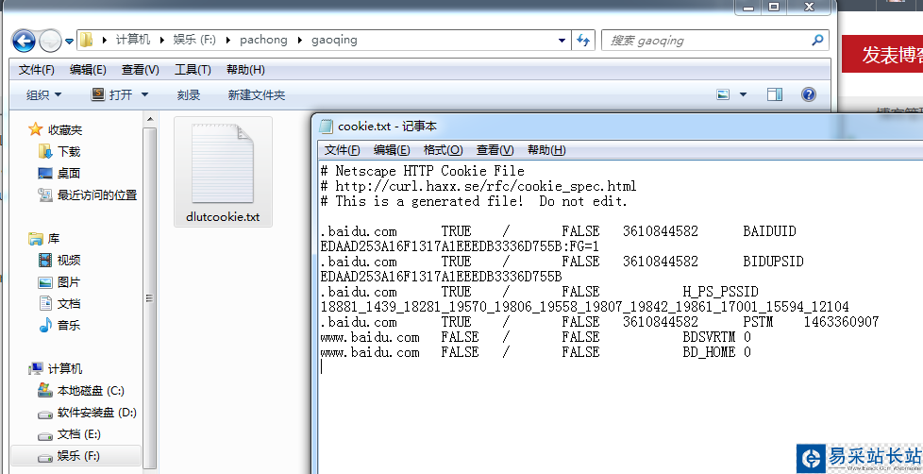Screen dimensions: 923x474
Task: Click the H_PS_PSSID cookie name
Action: coord(720,292)
